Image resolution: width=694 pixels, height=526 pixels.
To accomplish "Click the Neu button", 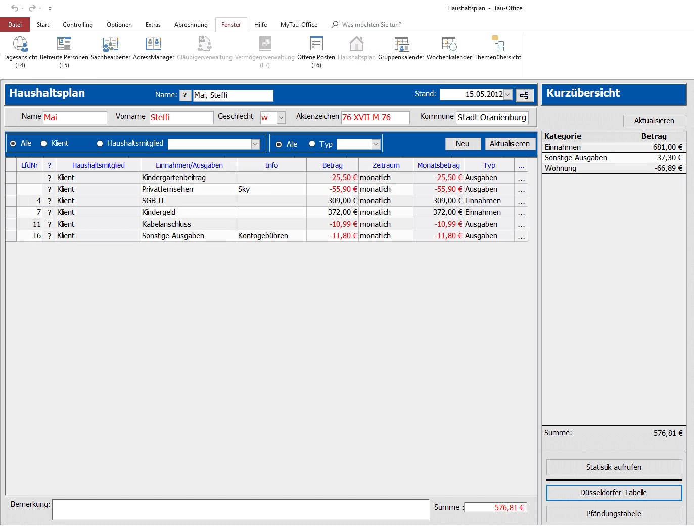I will point(462,144).
